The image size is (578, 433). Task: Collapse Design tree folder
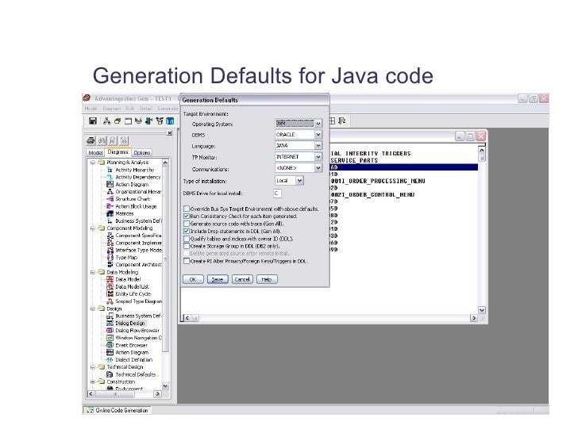93,309
